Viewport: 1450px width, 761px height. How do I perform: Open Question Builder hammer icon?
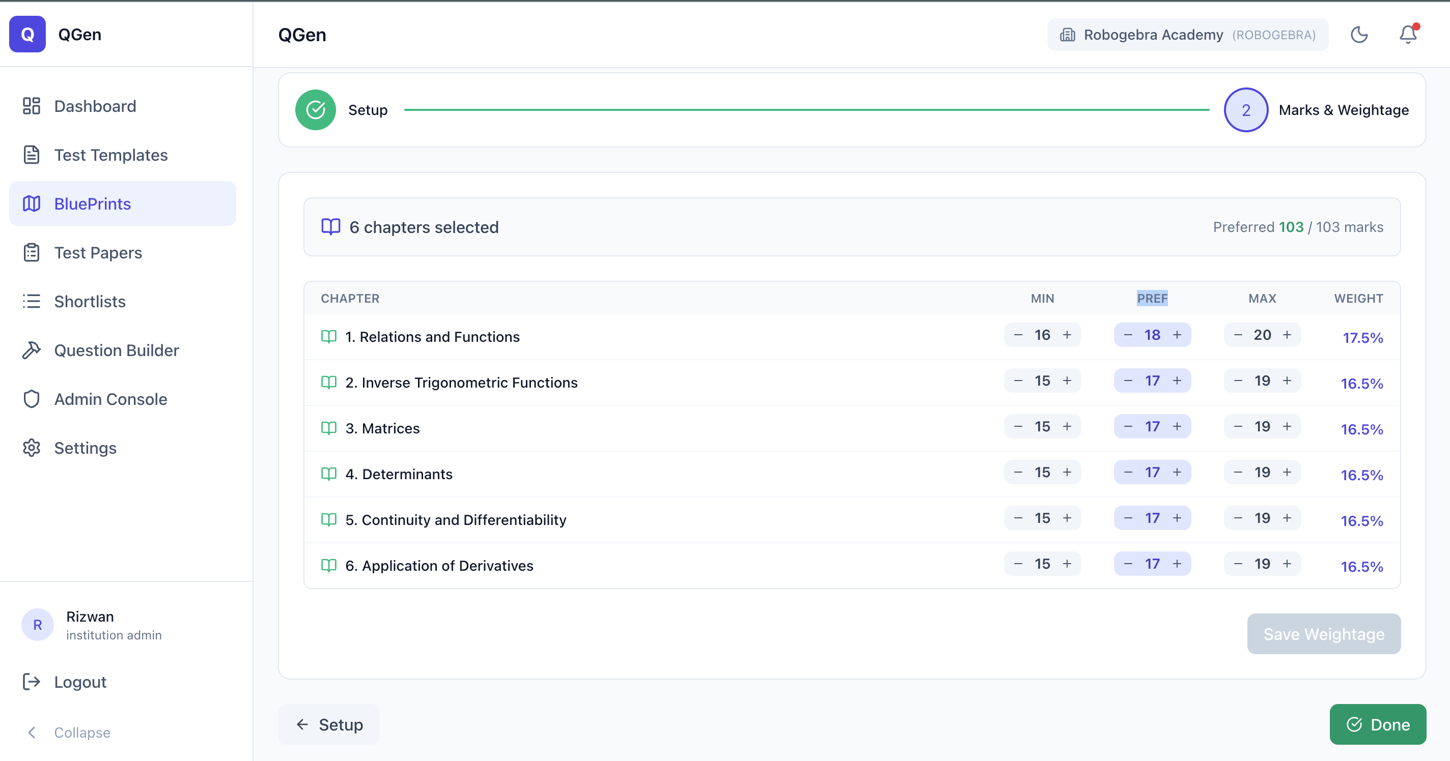pyautogui.click(x=32, y=350)
